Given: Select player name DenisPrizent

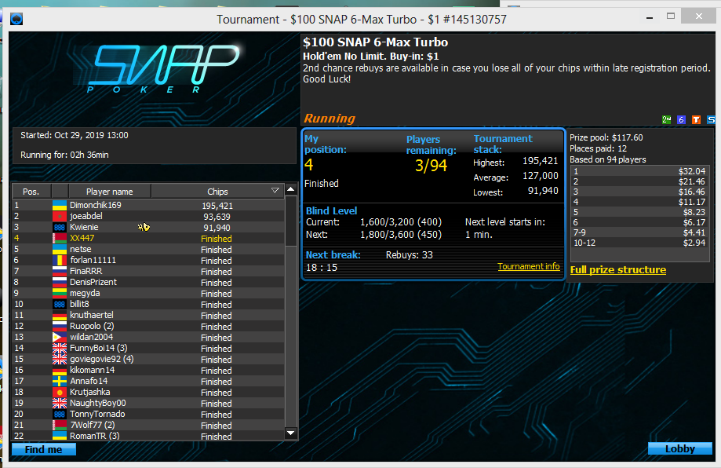Looking at the screenshot, I should 93,282.
